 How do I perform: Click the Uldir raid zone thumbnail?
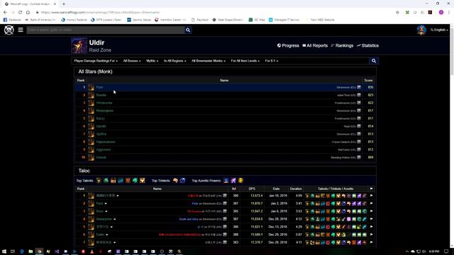[79, 45]
